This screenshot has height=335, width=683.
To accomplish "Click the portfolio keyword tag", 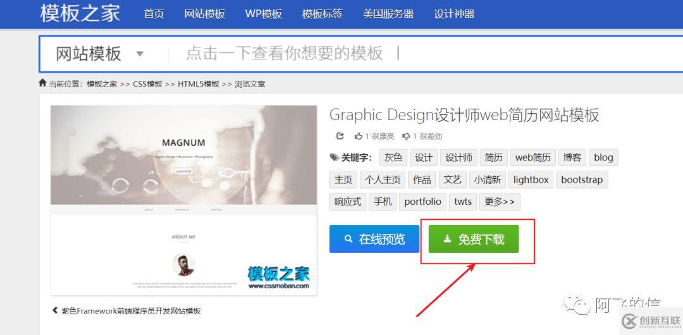I will 422,202.
